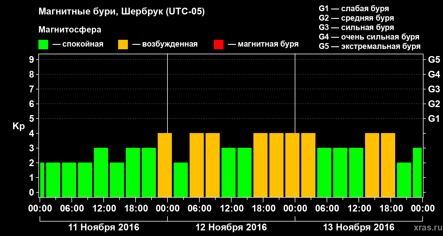Screen dimensions: 443x236
Task: Click the G5 label on right axis
Action: (x=434, y=60)
